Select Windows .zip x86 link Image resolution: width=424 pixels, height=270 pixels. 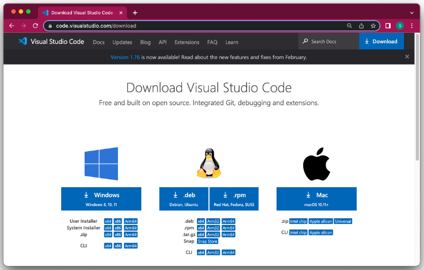(x=117, y=234)
